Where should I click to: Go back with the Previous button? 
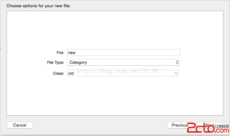[180, 125]
